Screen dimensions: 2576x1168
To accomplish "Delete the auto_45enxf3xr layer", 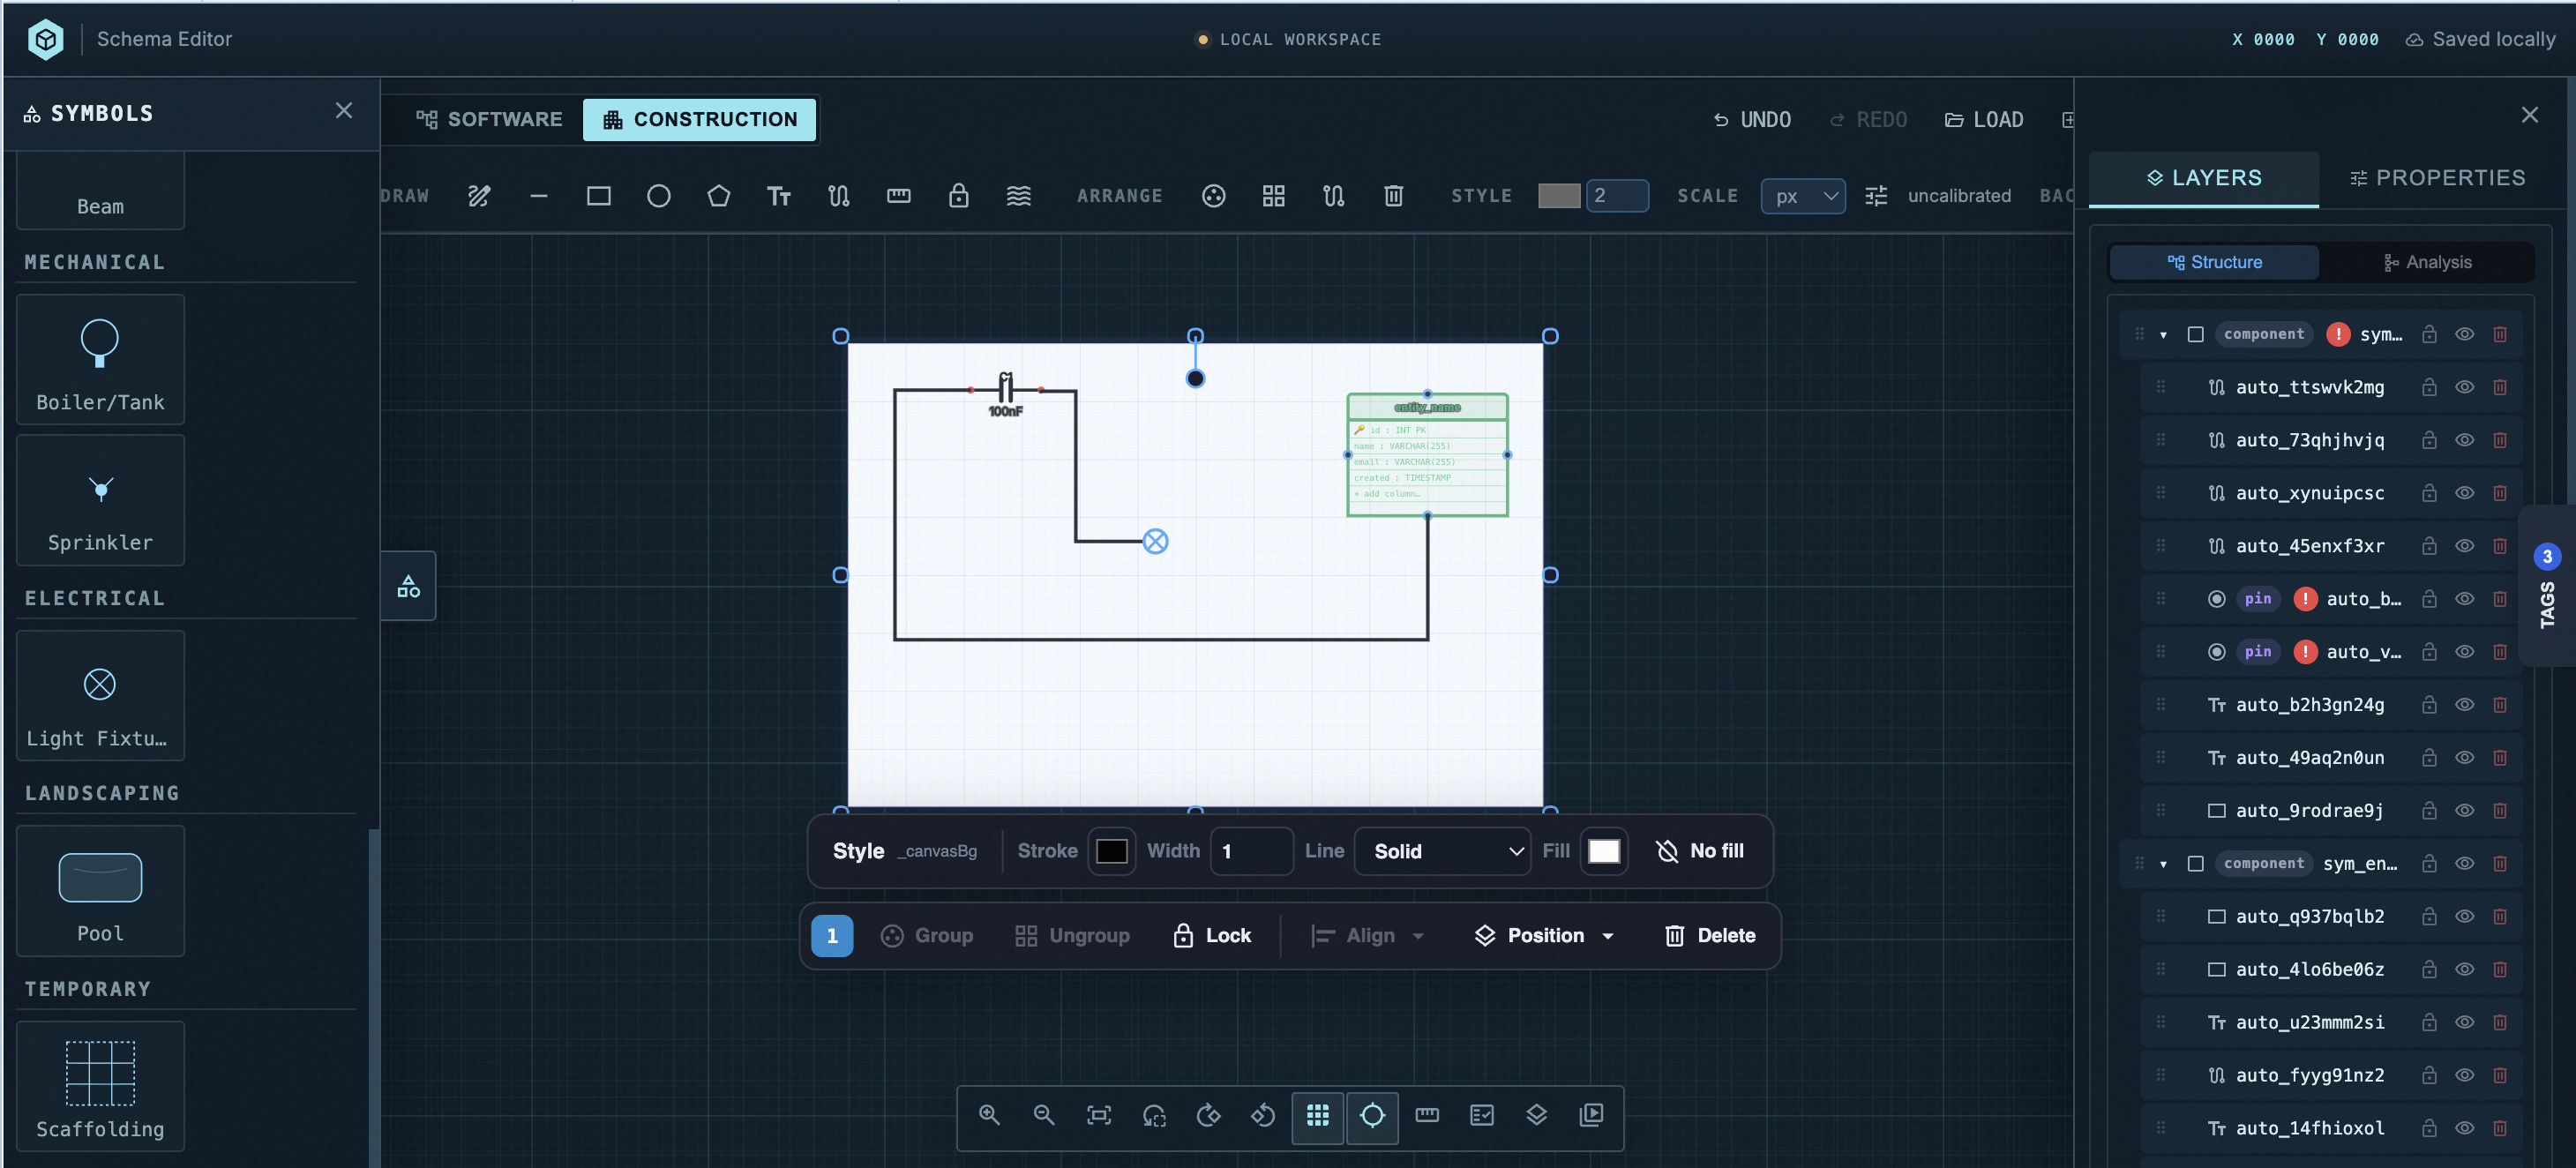I will pos(2500,547).
